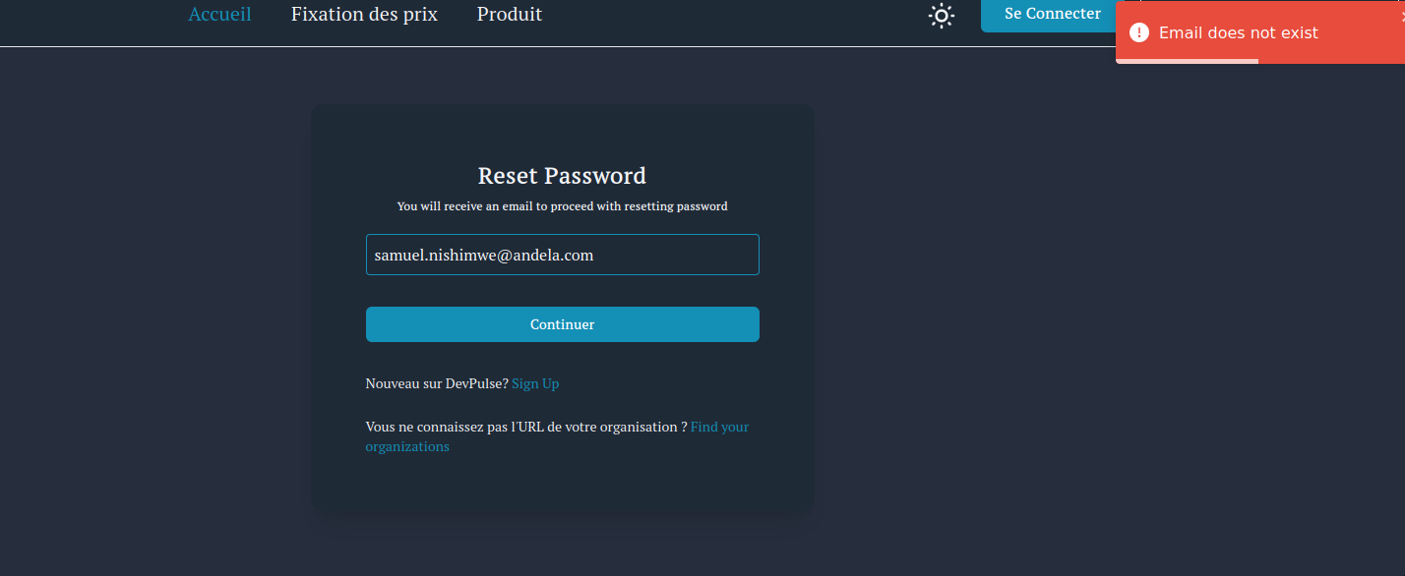The height and width of the screenshot is (576, 1405).
Task: Click the exclamation icon in the error toast
Action: (x=1139, y=32)
